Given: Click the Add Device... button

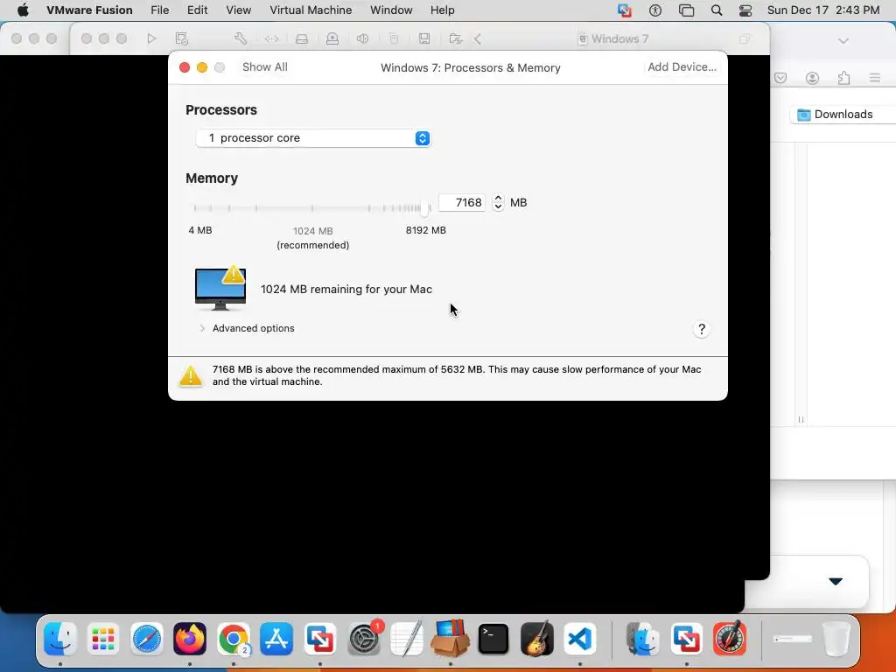Looking at the screenshot, I should [x=682, y=66].
